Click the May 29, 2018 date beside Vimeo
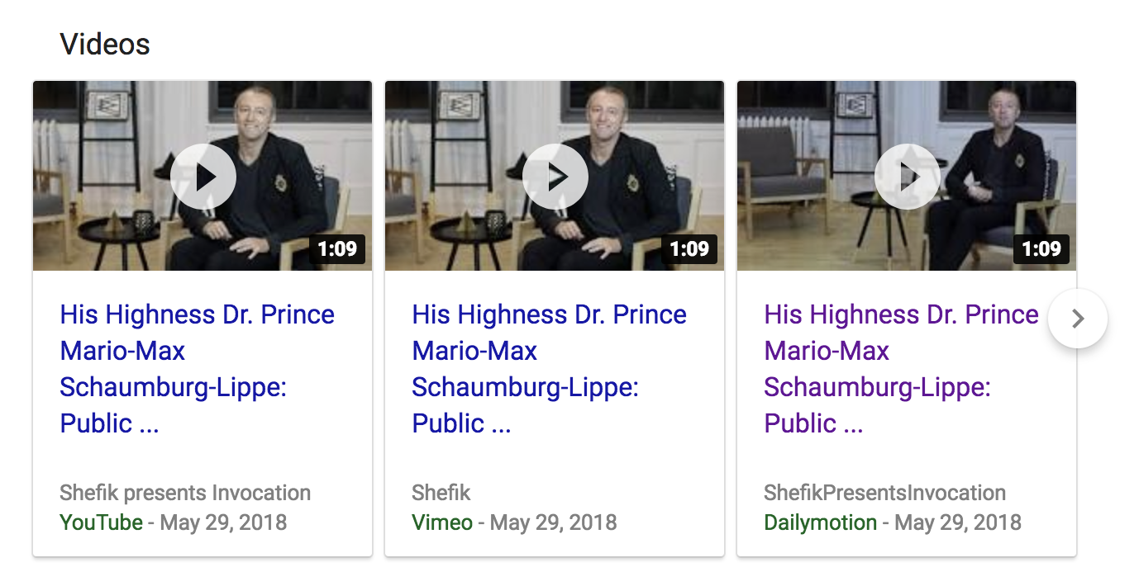The width and height of the screenshot is (1139, 586). point(553,522)
